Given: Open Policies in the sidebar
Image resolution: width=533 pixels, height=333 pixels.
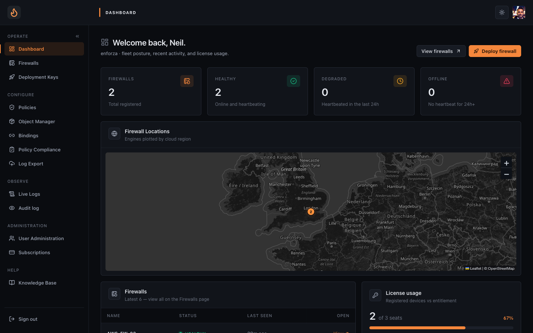Looking at the screenshot, I should coord(44,107).
